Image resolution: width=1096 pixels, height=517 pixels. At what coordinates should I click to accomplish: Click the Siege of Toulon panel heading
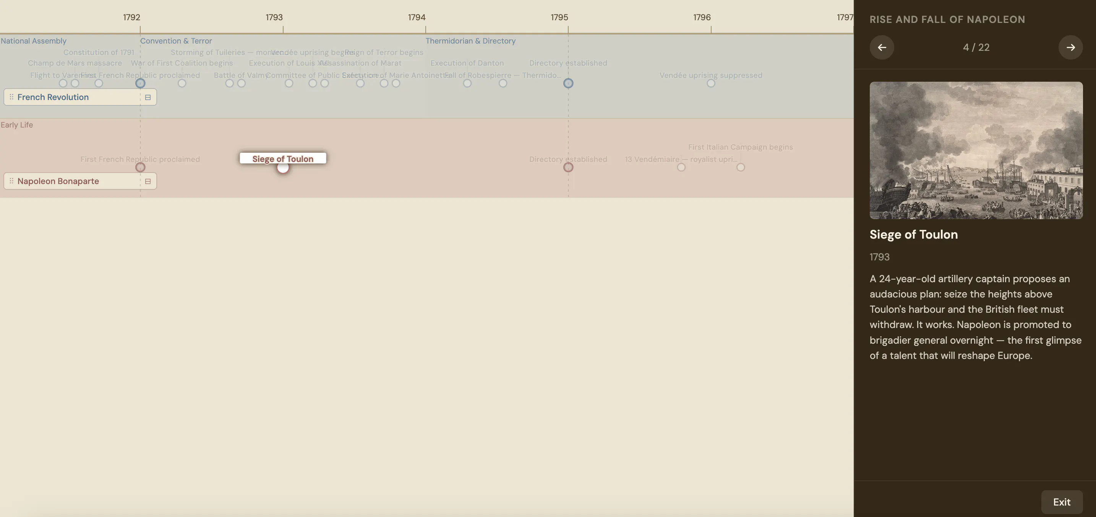point(913,234)
